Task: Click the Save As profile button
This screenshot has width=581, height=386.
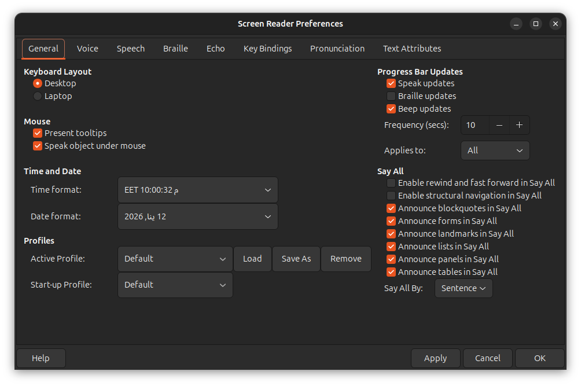Action: (x=296, y=259)
